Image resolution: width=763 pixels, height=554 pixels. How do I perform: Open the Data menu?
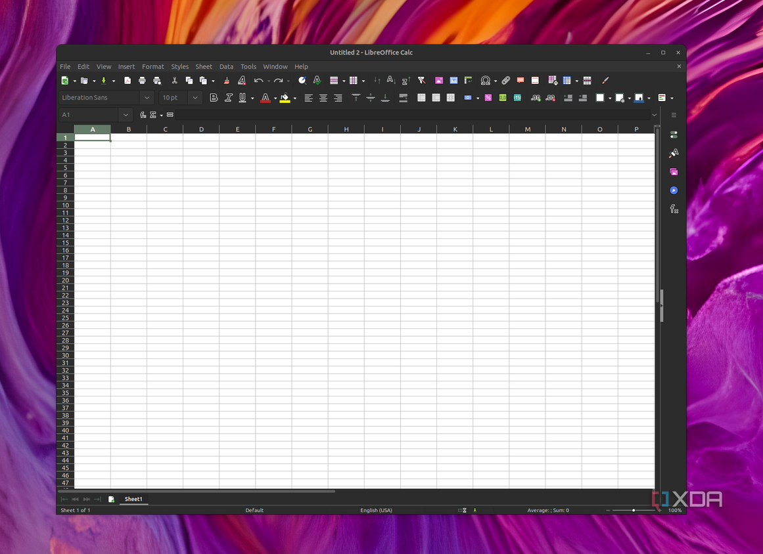tap(226, 66)
